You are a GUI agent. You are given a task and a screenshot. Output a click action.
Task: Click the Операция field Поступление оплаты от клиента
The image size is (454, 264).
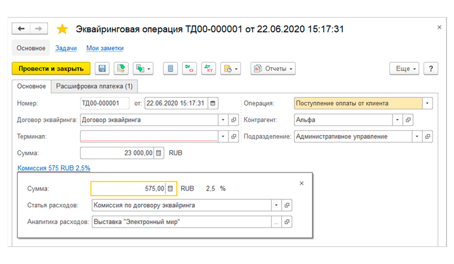pyautogui.click(x=358, y=103)
